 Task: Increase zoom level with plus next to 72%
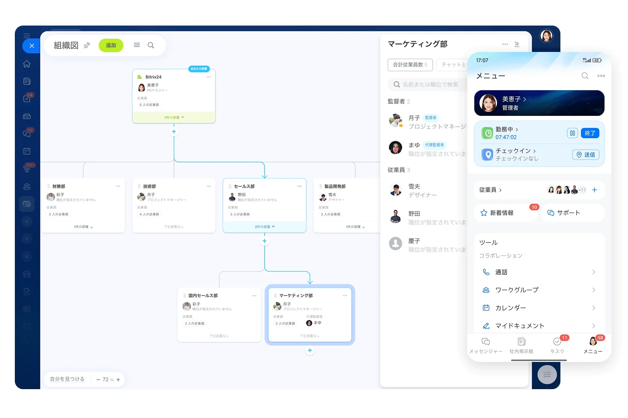tap(118, 380)
